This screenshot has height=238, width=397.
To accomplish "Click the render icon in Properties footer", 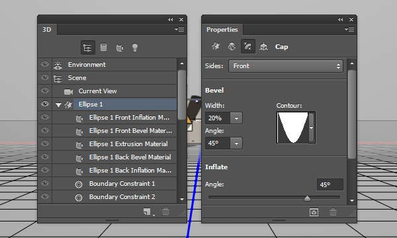I will pyautogui.click(x=314, y=212).
